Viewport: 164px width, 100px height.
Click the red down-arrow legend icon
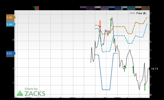pos(38,8)
